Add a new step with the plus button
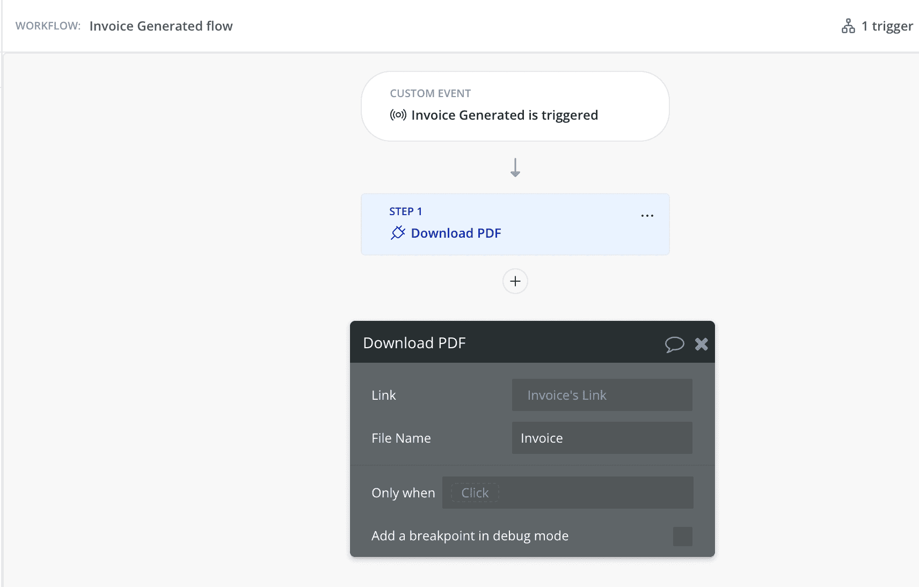 [515, 281]
